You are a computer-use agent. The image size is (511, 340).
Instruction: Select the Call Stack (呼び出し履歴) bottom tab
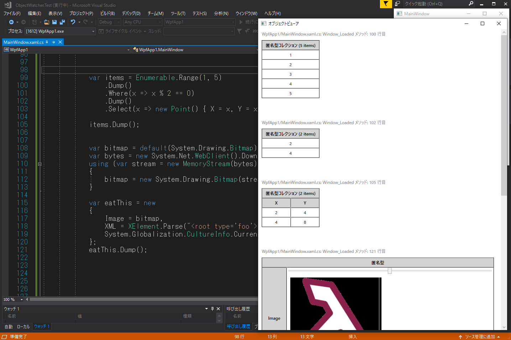(x=238, y=326)
